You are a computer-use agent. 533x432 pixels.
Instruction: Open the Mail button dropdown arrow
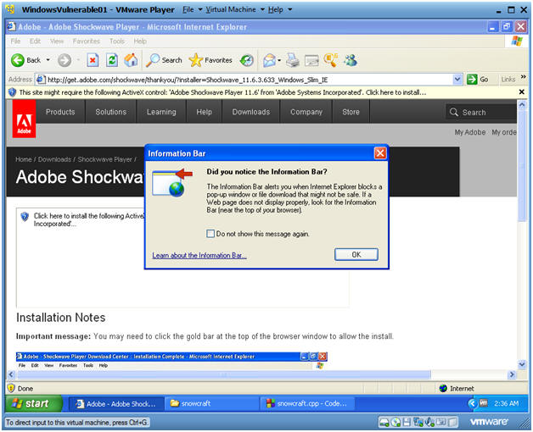point(279,61)
